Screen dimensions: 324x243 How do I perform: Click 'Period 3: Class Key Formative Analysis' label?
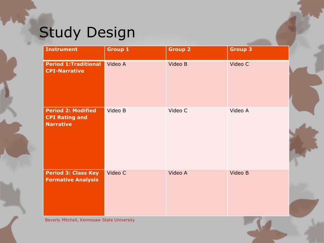[x=72, y=176]
